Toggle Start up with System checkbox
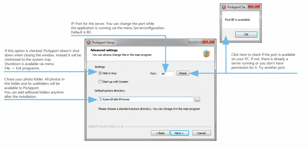The image size is (308, 148). pyautogui.click(x=100, y=81)
